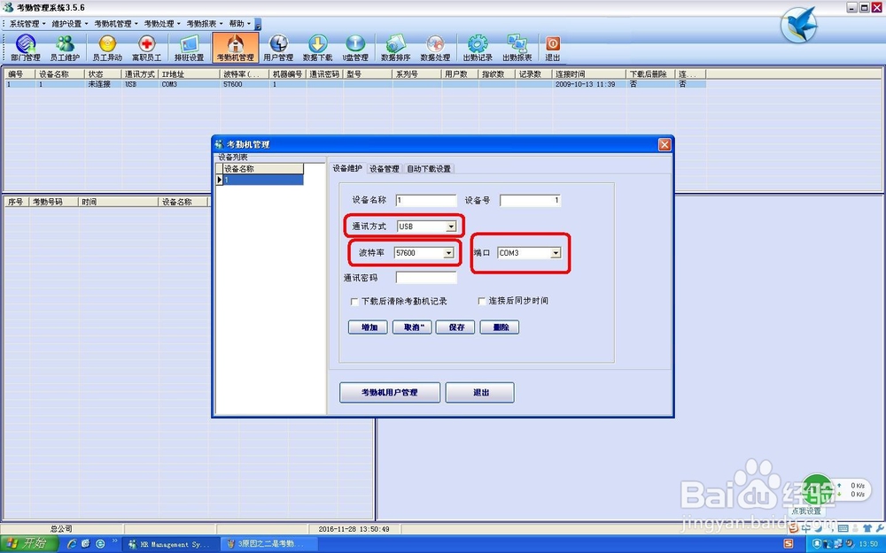
Task: Click the 取消 button
Action: coord(413,327)
